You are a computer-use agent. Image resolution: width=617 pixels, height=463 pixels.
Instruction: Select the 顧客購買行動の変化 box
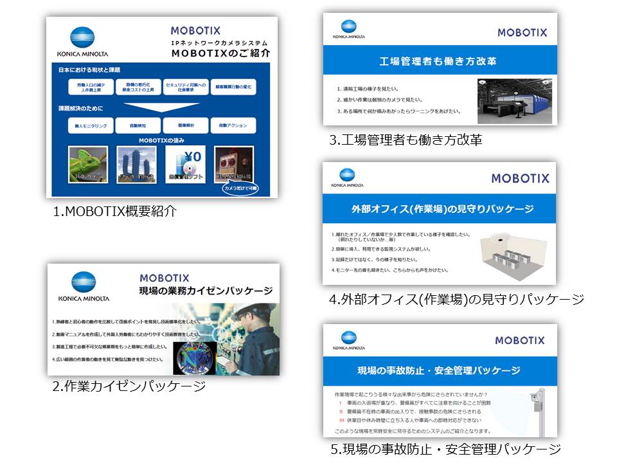click(233, 87)
